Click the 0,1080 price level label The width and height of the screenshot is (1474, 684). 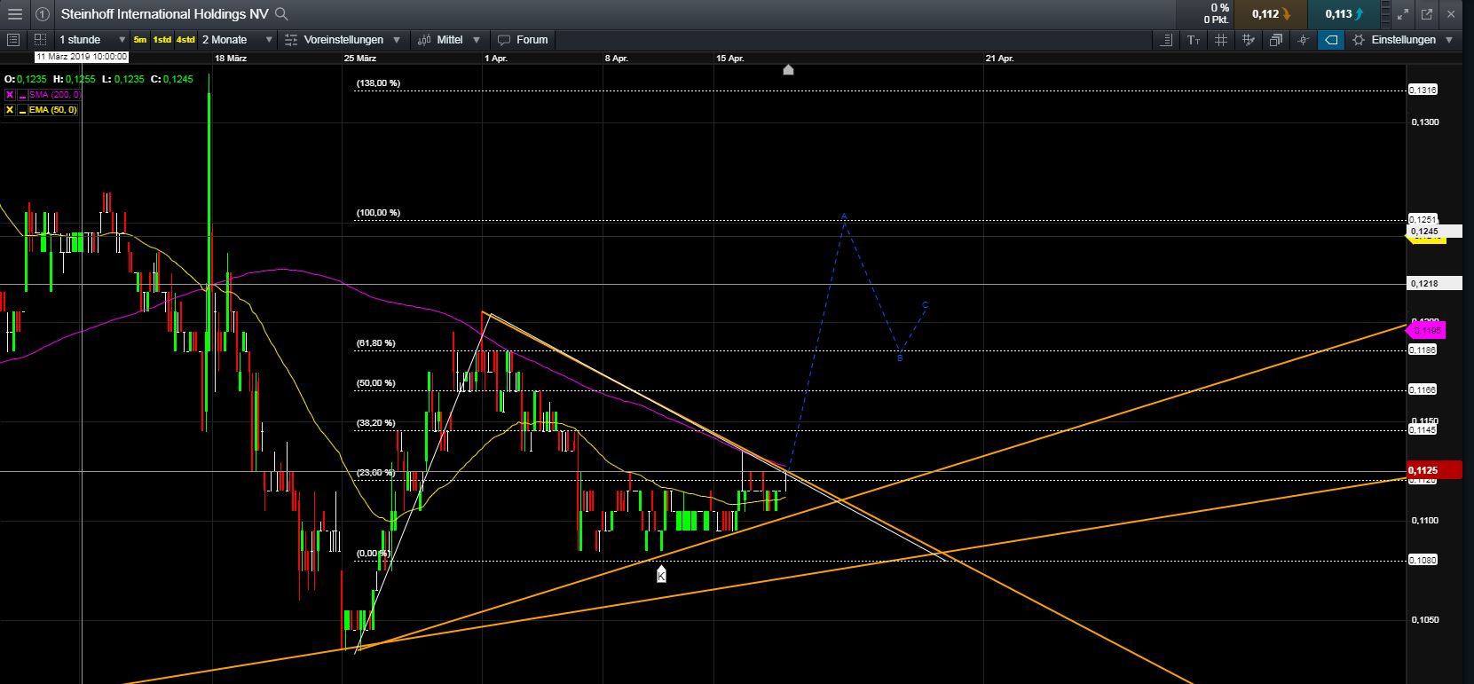coord(1423,560)
